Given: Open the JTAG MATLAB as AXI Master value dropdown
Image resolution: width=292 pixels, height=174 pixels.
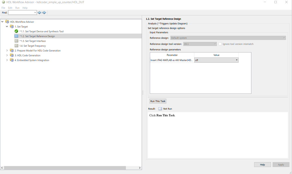Looking at the screenshot, I should tap(216, 60).
